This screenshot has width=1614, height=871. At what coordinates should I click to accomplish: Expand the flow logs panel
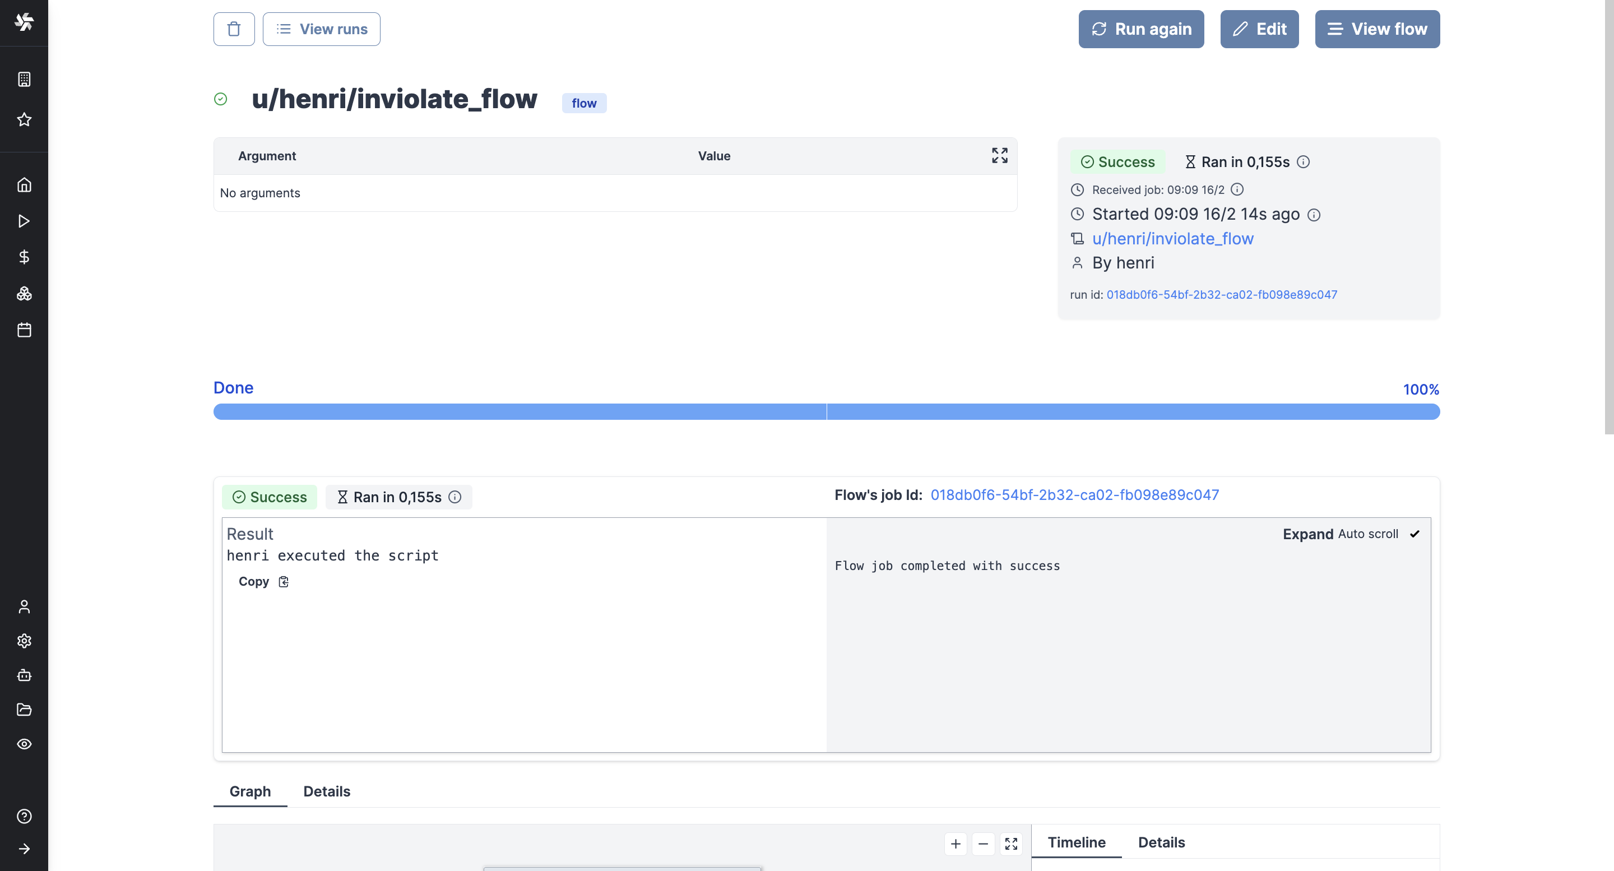point(1307,534)
